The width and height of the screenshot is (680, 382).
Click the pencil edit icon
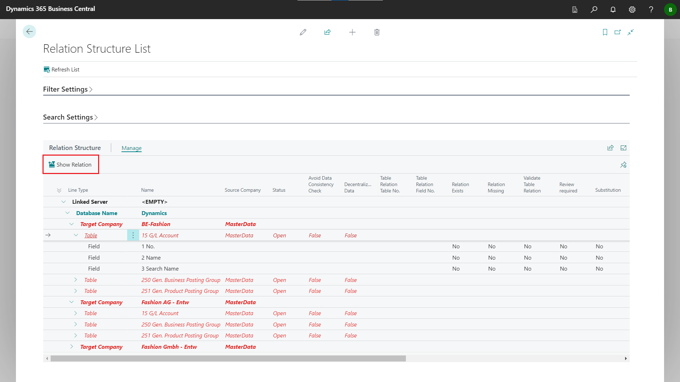303,32
